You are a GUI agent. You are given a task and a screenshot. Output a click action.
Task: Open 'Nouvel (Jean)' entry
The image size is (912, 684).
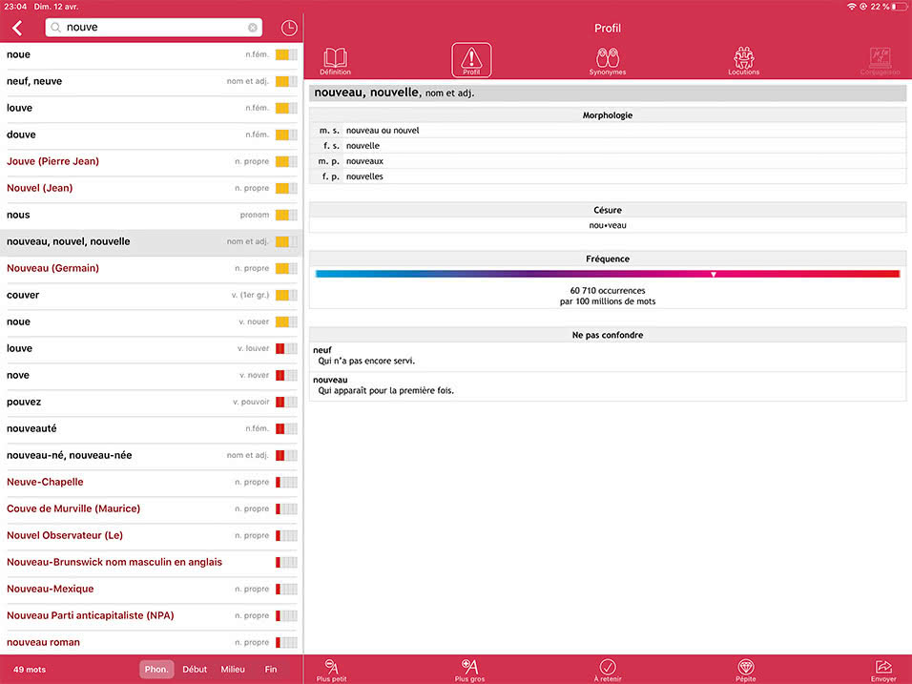pyautogui.click(x=152, y=189)
